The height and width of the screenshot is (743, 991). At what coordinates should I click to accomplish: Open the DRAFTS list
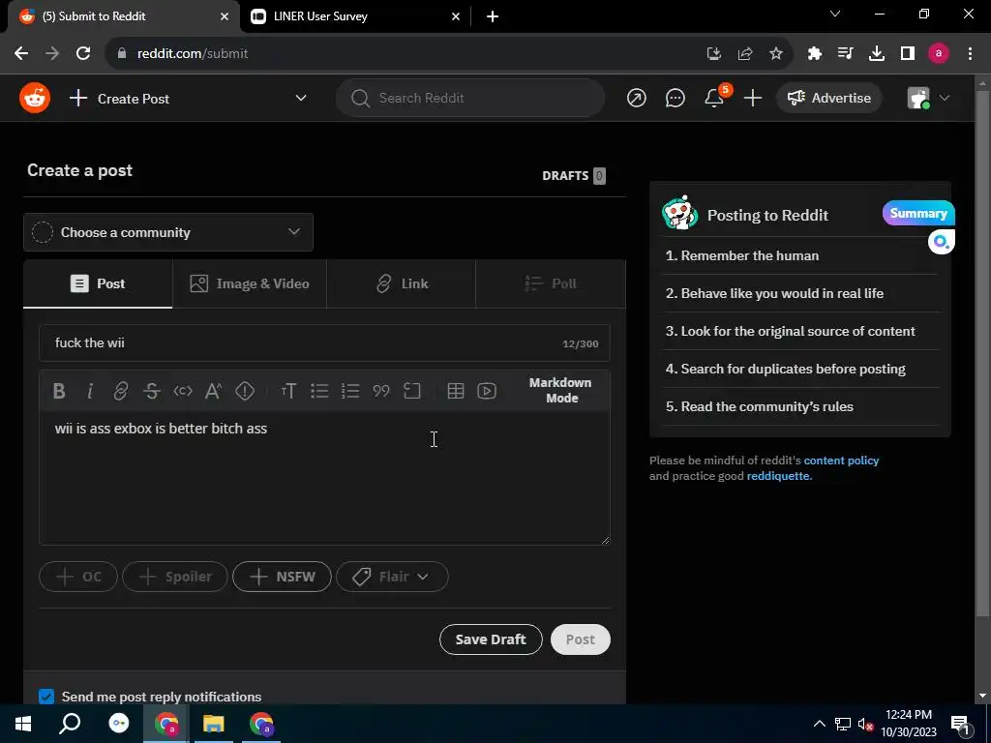(574, 176)
